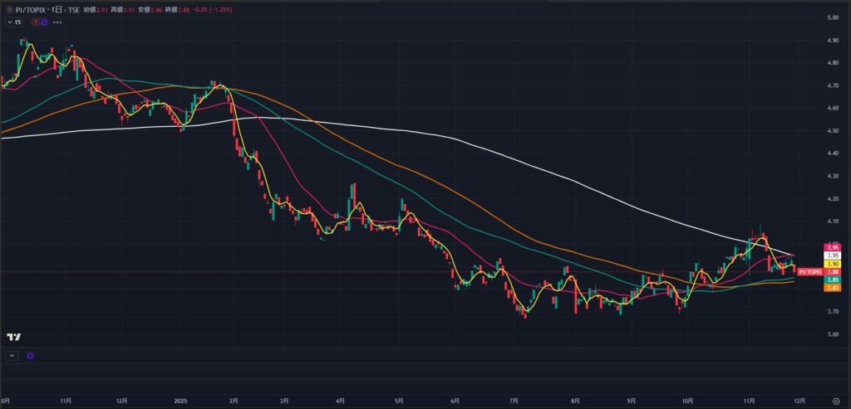
Task: Click the orange 3.83 price tag
Action: pos(834,288)
